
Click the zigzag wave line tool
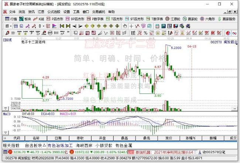(106, 33)
